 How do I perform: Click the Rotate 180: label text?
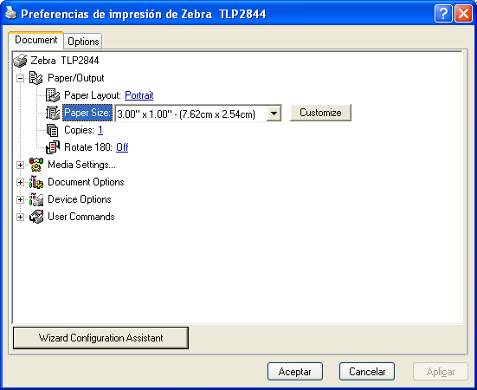88,147
